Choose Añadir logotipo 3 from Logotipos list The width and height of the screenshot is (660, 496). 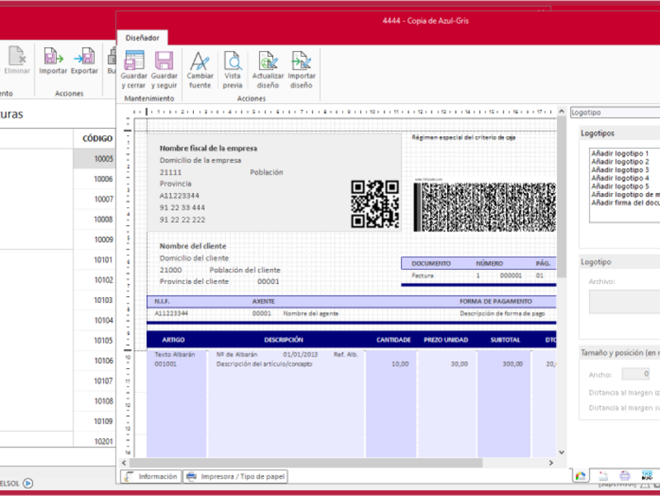pyautogui.click(x=620, y=170)
